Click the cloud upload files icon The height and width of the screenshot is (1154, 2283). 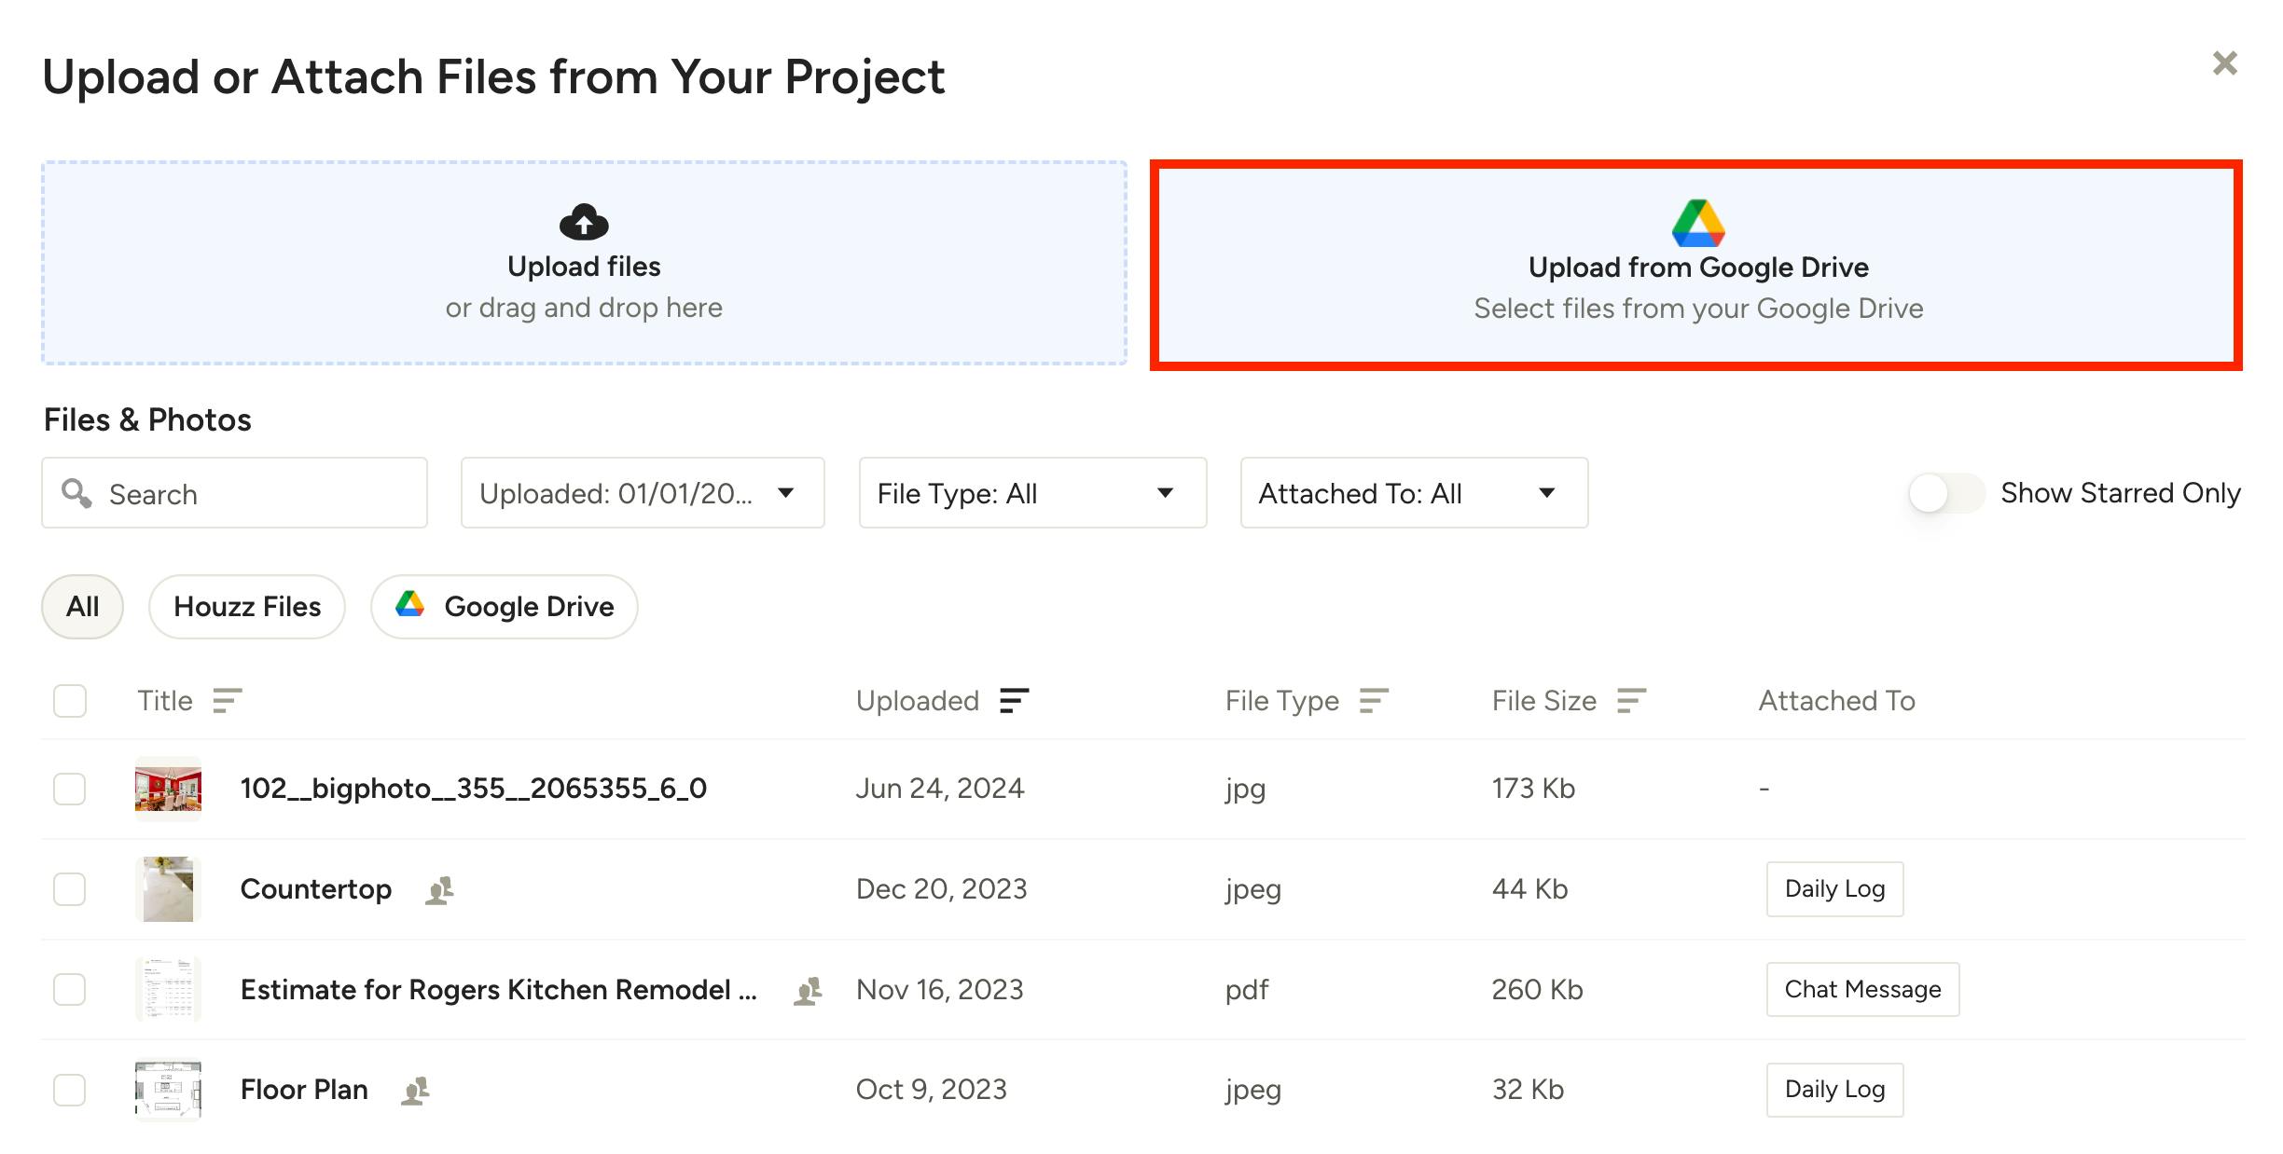(x=584, y=223)
